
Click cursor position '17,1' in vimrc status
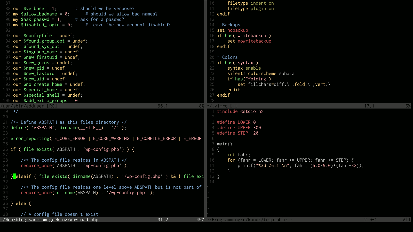click(369, 106)
